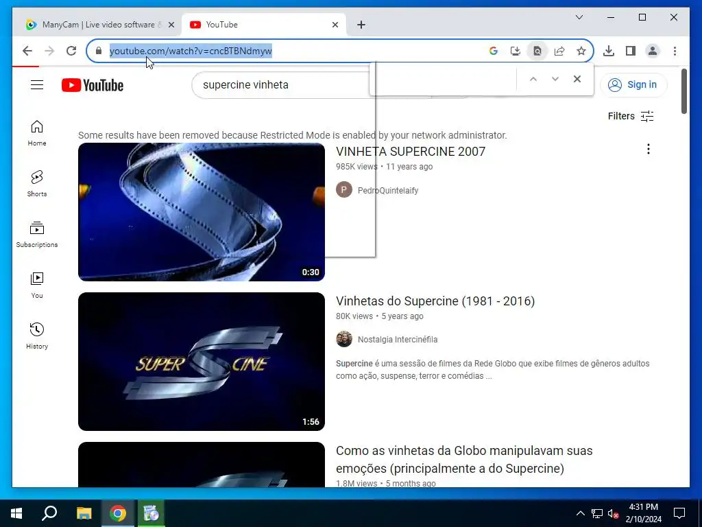Click the find-in-page magnifier icon in address bar

pos(537,51)
